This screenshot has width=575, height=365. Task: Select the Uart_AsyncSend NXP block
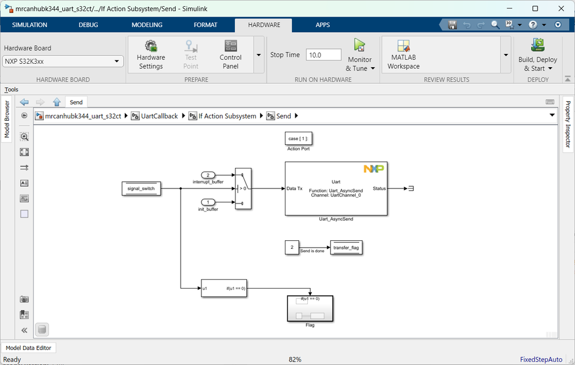(x=336, y=189)
